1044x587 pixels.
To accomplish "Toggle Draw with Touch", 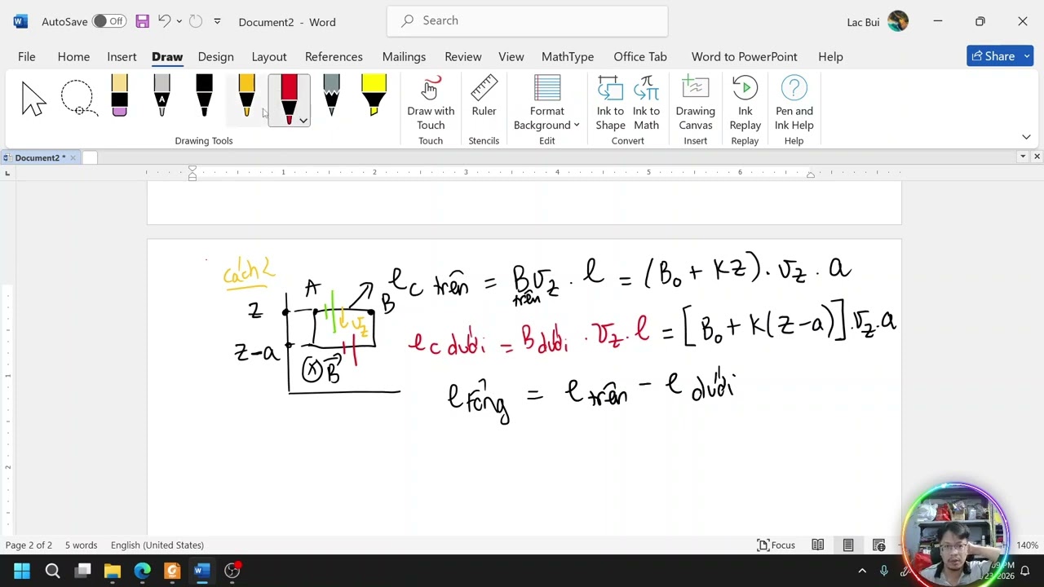I will click(431, 103).
